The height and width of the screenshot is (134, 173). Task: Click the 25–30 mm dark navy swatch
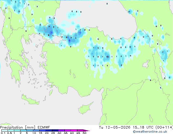[55, 130]
